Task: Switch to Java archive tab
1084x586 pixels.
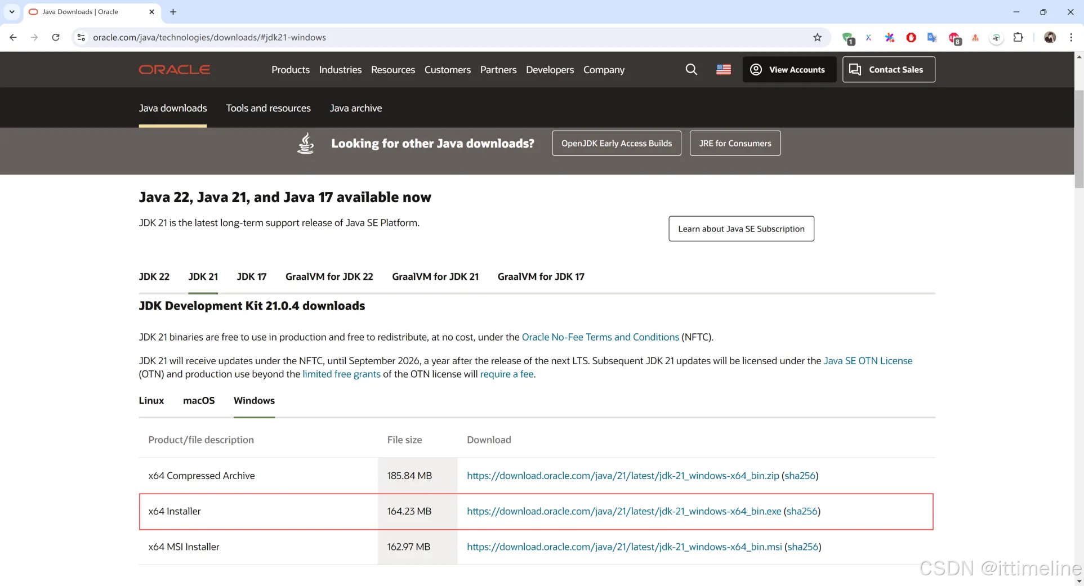Action: 356,108
